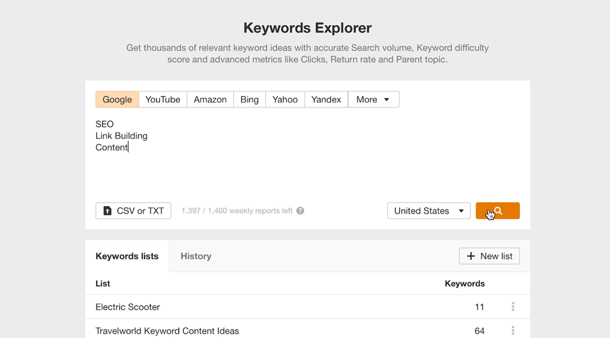Open Travelworld Keyword Content Ideas list
The width and height of the screenshot is (610, 338).
(x=167, y=331)
